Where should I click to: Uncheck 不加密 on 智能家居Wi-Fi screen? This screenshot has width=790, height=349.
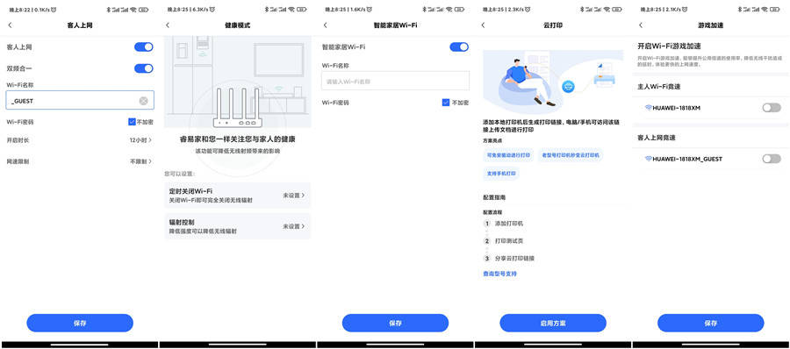(x=446, y=103)
